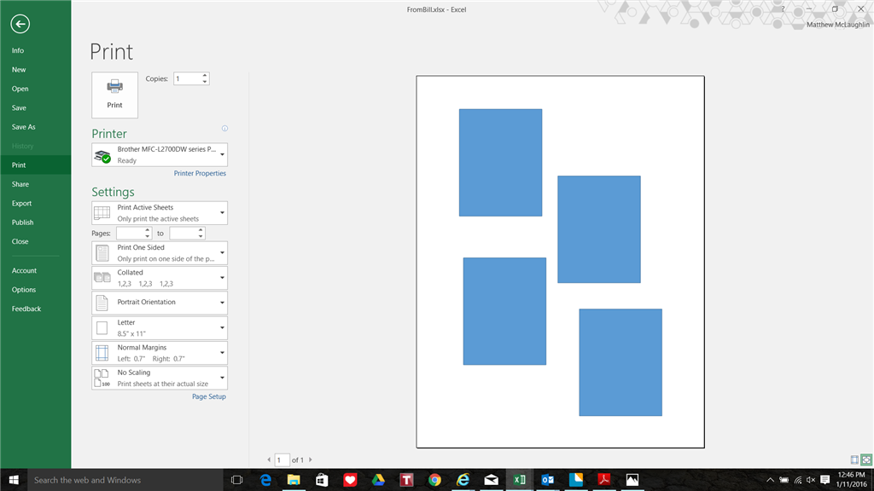
Task: Decrease copies with down stepper arrow
Action: pyautogui.click(x=205, y=82)
